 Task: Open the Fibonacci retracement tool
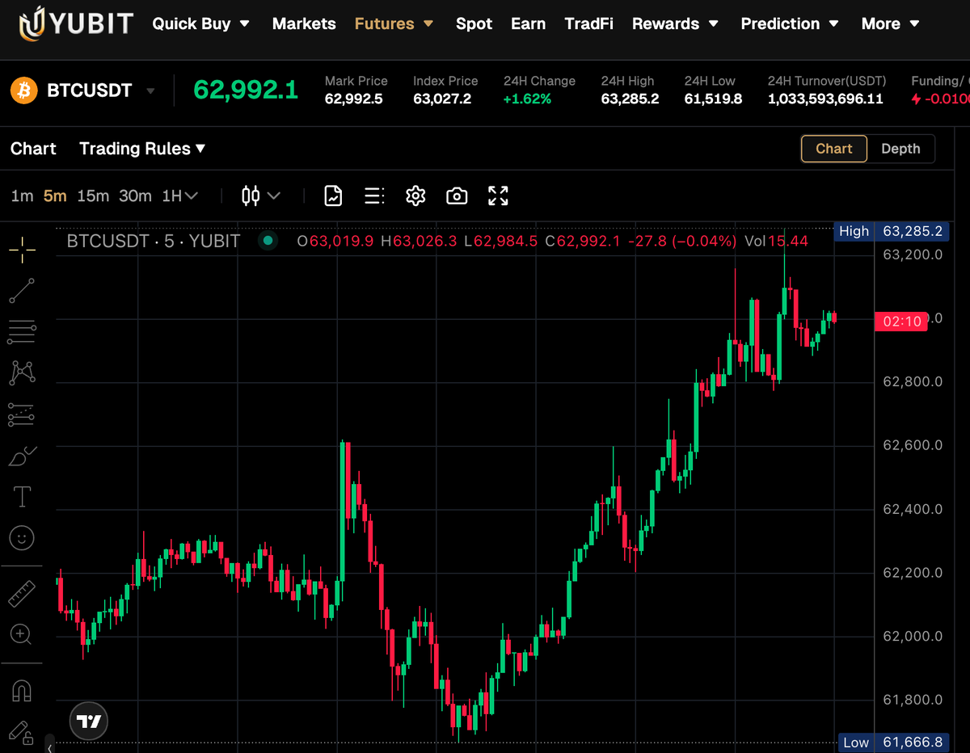[x=22, y=331]
